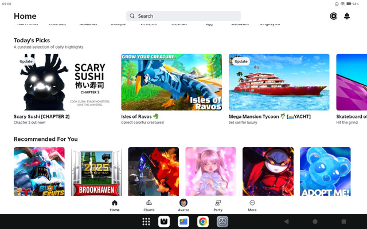This screenshot has width=367, height=229.
Task: Open the app drawer grid icon
Action: pos(146,222)
